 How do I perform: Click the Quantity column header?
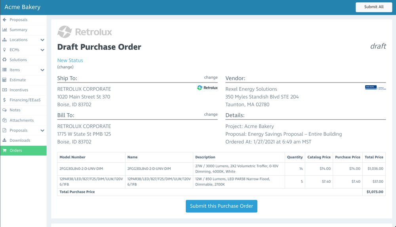point(295,157)
